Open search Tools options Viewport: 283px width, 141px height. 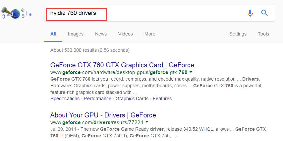pyautogui.click(x=263, y=34)
